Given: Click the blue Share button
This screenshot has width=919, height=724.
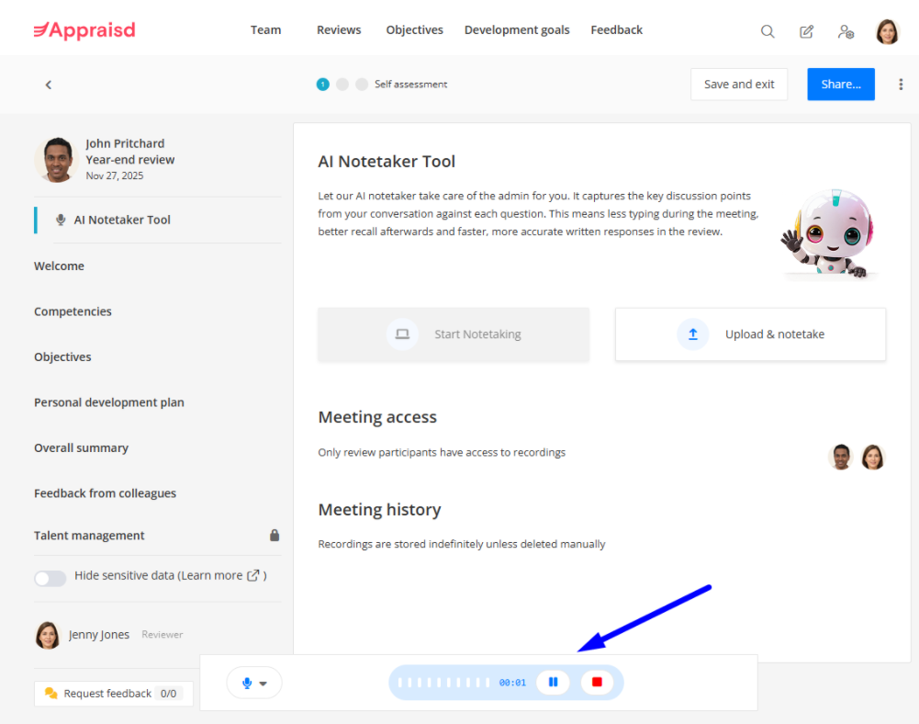Looking at the screenshot, I should [841, 85].
